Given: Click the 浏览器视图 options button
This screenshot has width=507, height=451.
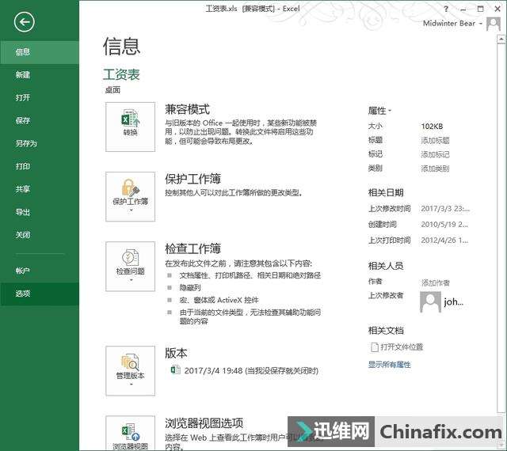Looking at the screenshot, I should 130,433.
